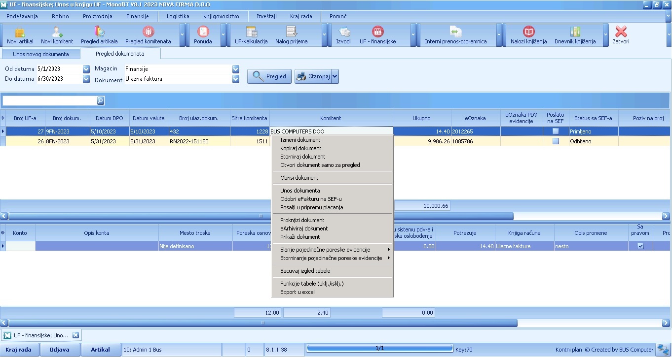Click the red X Zatvori icon

pos(621,34)
